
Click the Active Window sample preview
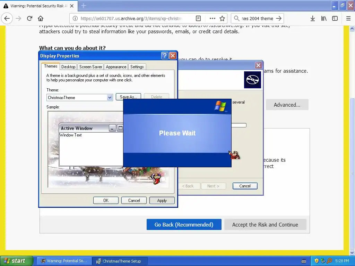click(x=91, y=145)
